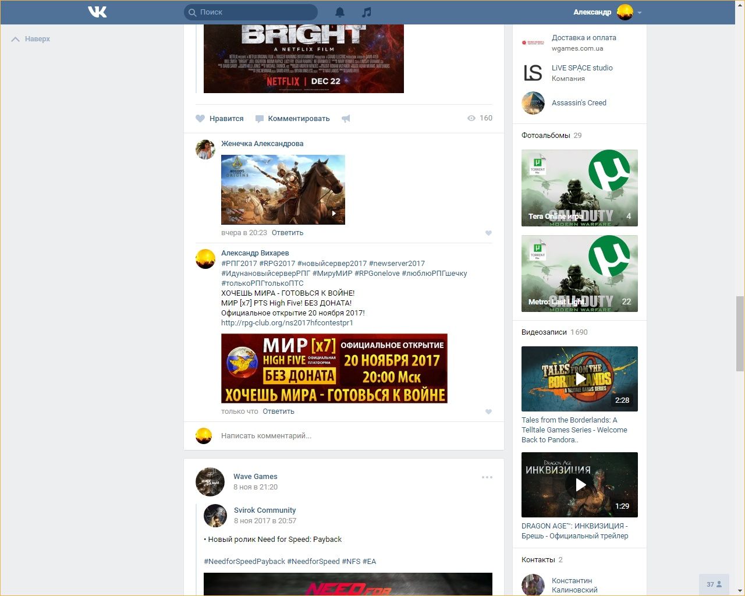
Task: Open Wave Games community link
Action: click(x=255, y=477)
